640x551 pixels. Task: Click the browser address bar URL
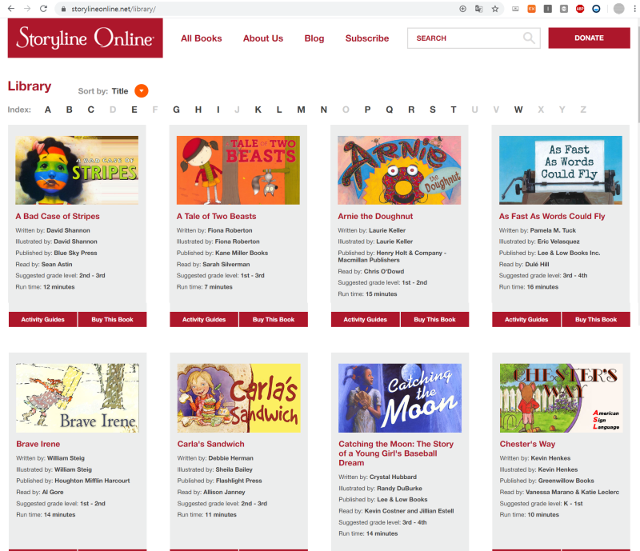pos(114,9)
